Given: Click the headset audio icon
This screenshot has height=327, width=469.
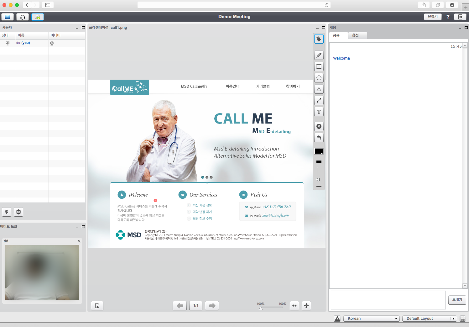Looking at the screenshot, I should coord(23,17).
